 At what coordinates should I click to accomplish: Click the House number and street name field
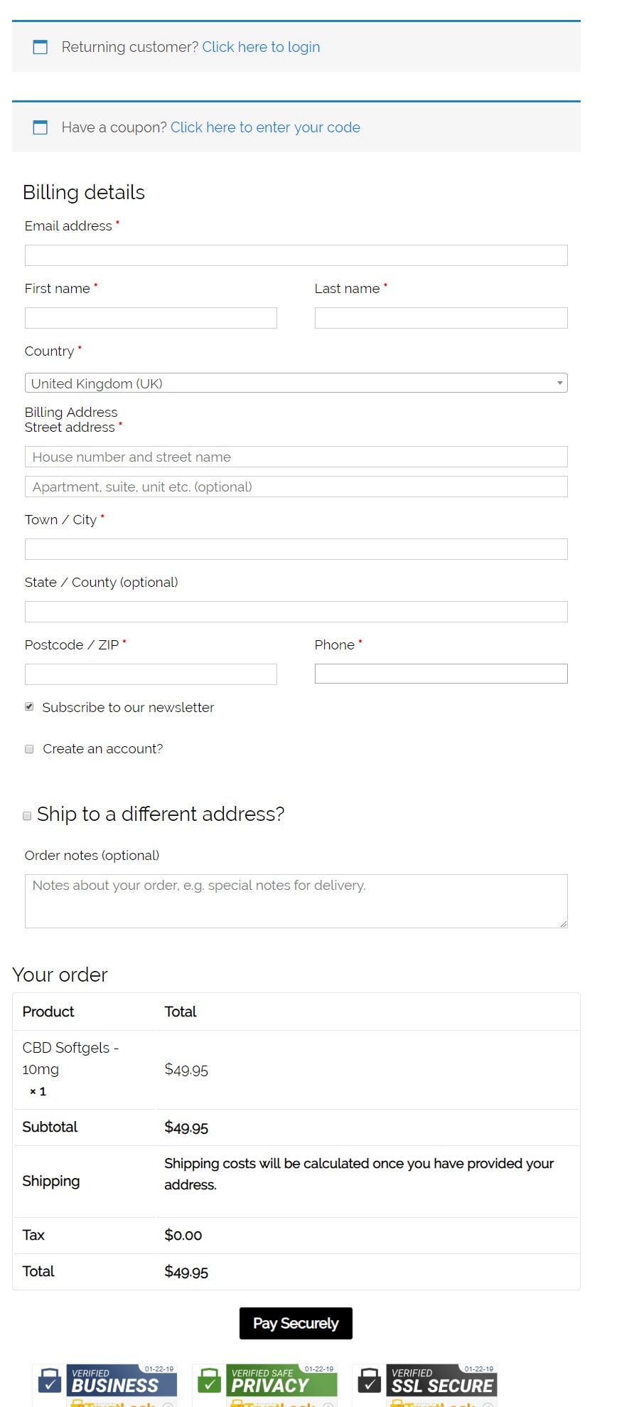point(296,457)
